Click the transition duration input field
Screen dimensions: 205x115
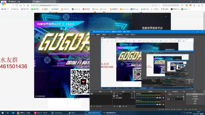177,99
